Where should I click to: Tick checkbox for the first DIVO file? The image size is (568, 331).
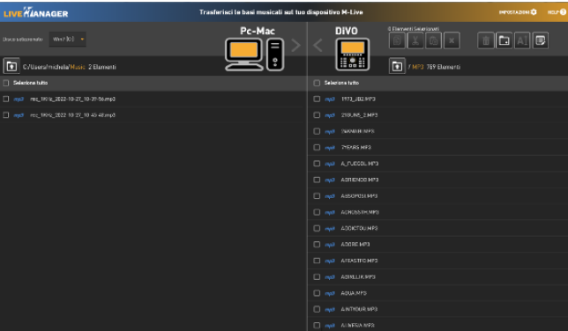[317, 99]
